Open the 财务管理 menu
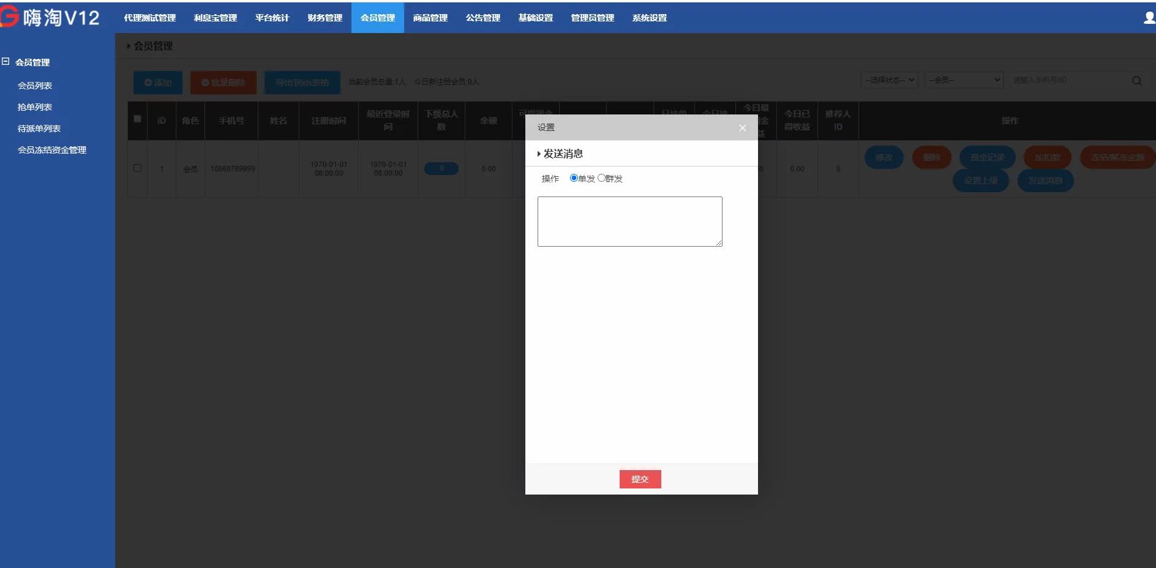 tap(325, 18)
